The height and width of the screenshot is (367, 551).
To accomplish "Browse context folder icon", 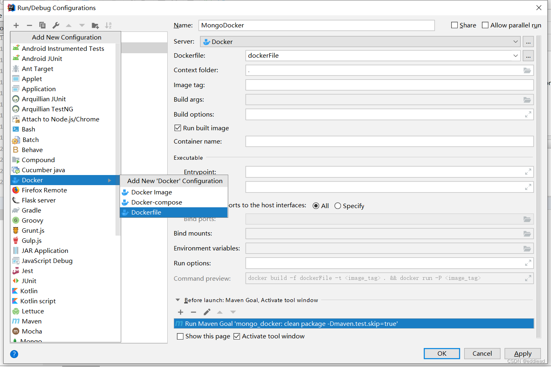I will [527, 71].
